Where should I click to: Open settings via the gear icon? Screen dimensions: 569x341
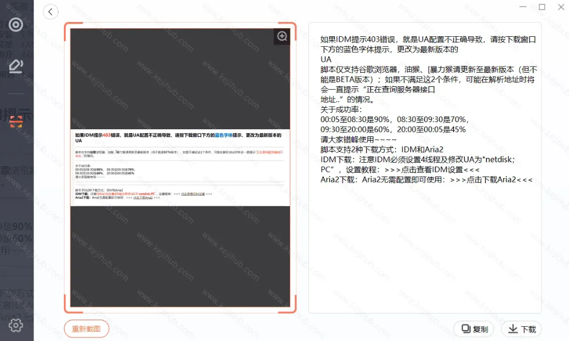tap(16, 326)
